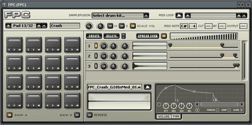Select layer 3 number button

[89, 66]
